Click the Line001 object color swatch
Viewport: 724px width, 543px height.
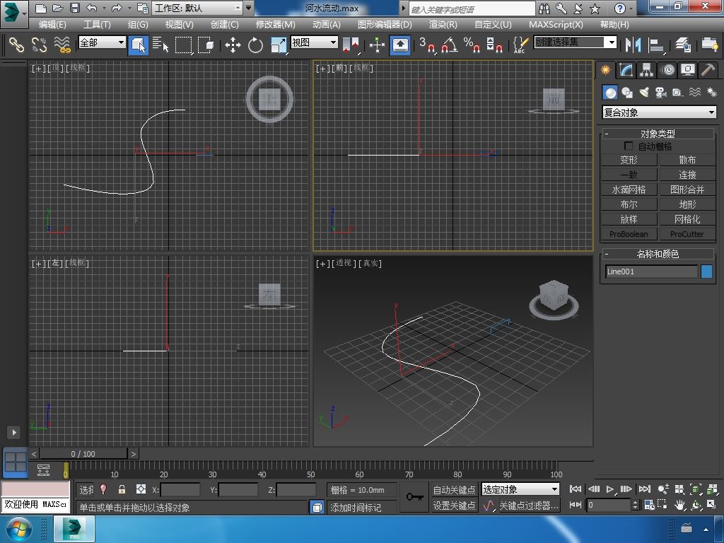pos(706,271)
